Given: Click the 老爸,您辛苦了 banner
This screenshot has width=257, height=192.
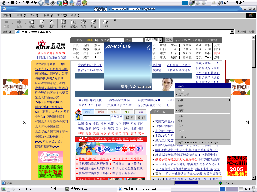Looking at the screenshot, I should tap(111, 149).
